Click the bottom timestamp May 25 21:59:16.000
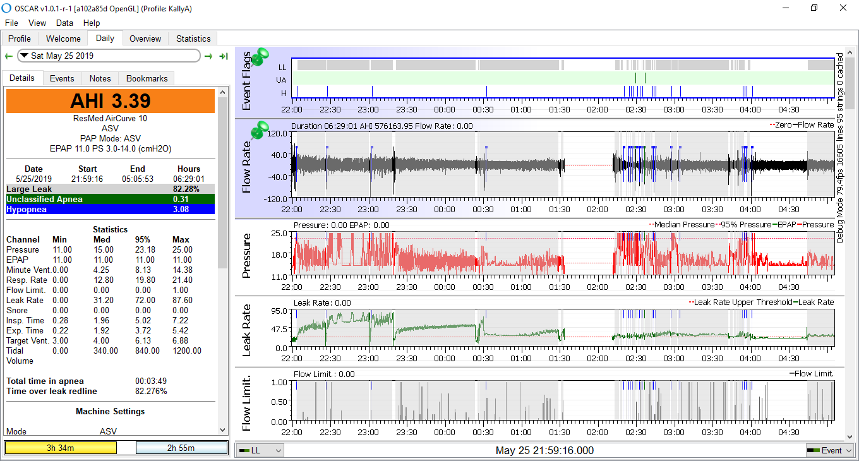This screenshot has width=859, height=461. tap(544, 450)
